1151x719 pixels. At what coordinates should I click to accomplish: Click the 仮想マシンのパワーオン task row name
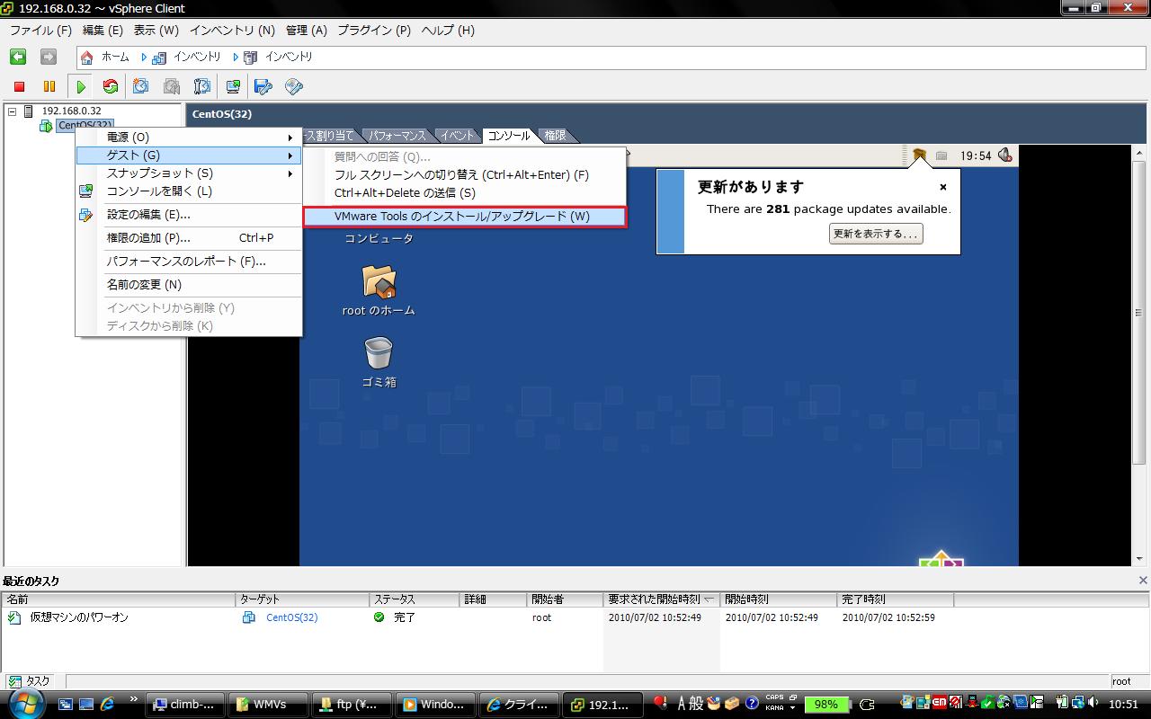pos(79,617)
